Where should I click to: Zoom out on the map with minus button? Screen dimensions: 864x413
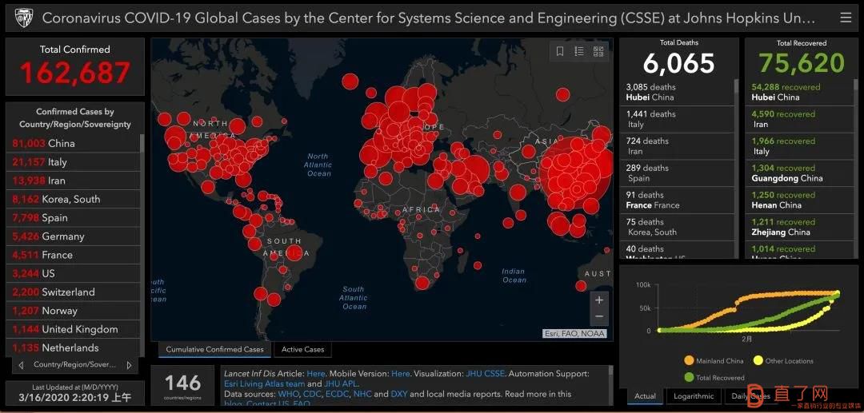[x=599, y=317]
